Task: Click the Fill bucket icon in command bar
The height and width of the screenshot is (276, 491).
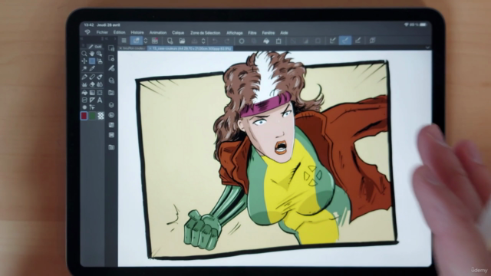Action: click(x=266, y=41)
